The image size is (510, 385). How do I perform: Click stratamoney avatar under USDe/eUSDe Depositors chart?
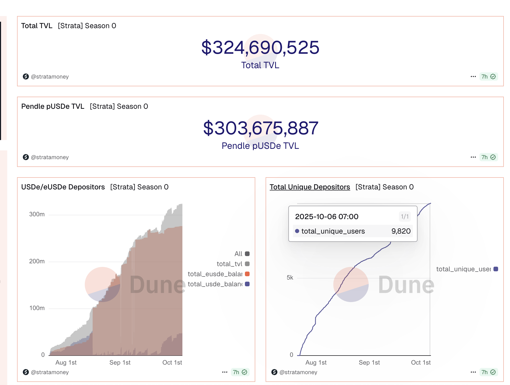click(26, 372)
